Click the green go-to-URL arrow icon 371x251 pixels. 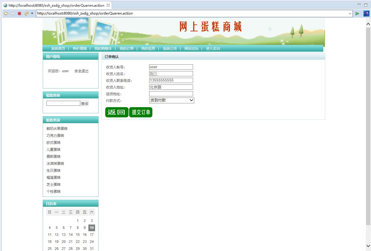[357, 13]
